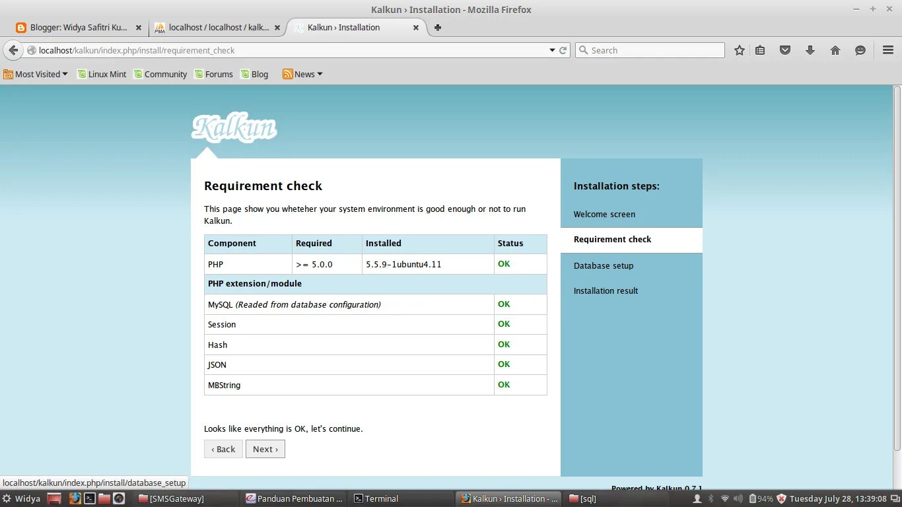Switch to Panduan Pembuatan taskbar window

click(x=294, y=498)
